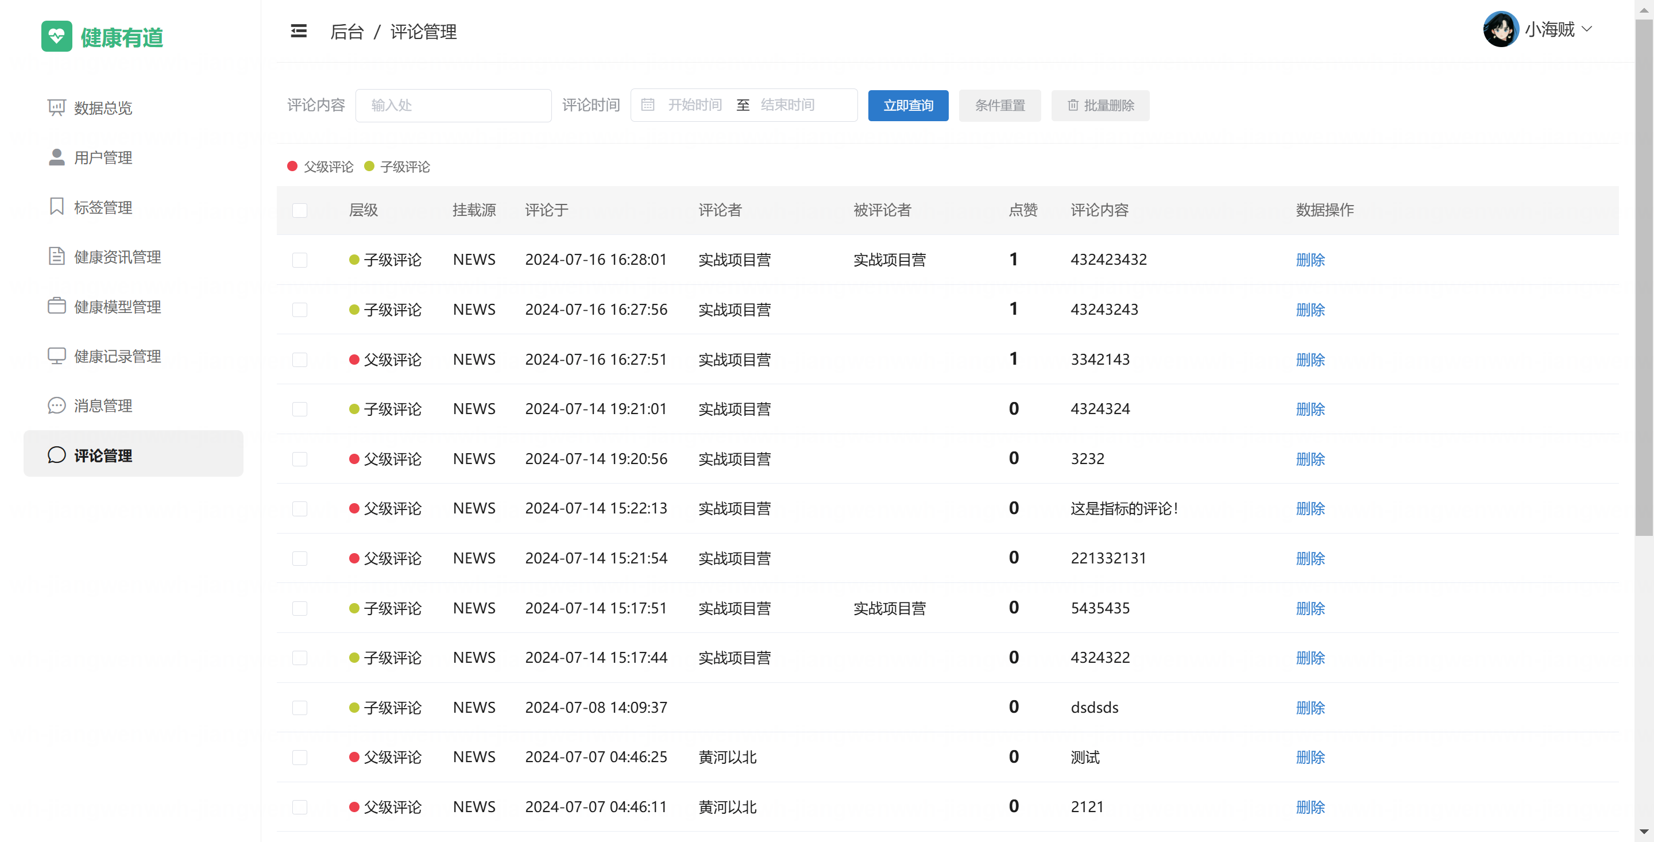Click the 健康资讯管理 document icon
The image size is (1654, 842).
pyautogui.click(x=56, y=256)
